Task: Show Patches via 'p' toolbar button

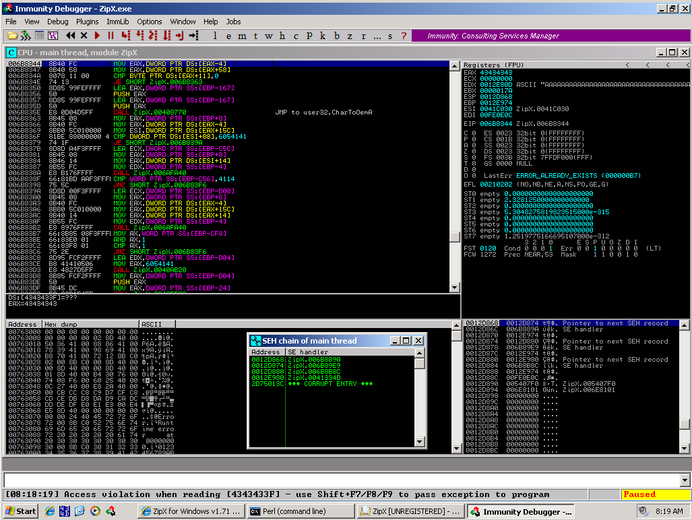Action: 309,36
